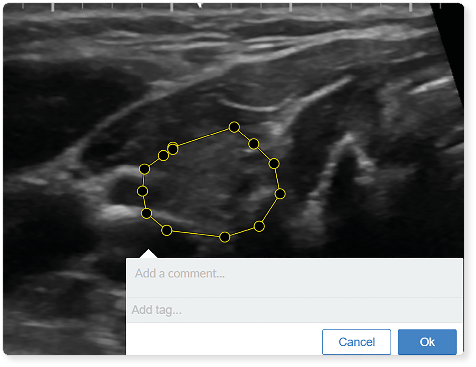Image resolution: width=476 pixels, height=367 pixels.
Task: Select the topmost vertex of the yellow polygon
Action: 234,127
